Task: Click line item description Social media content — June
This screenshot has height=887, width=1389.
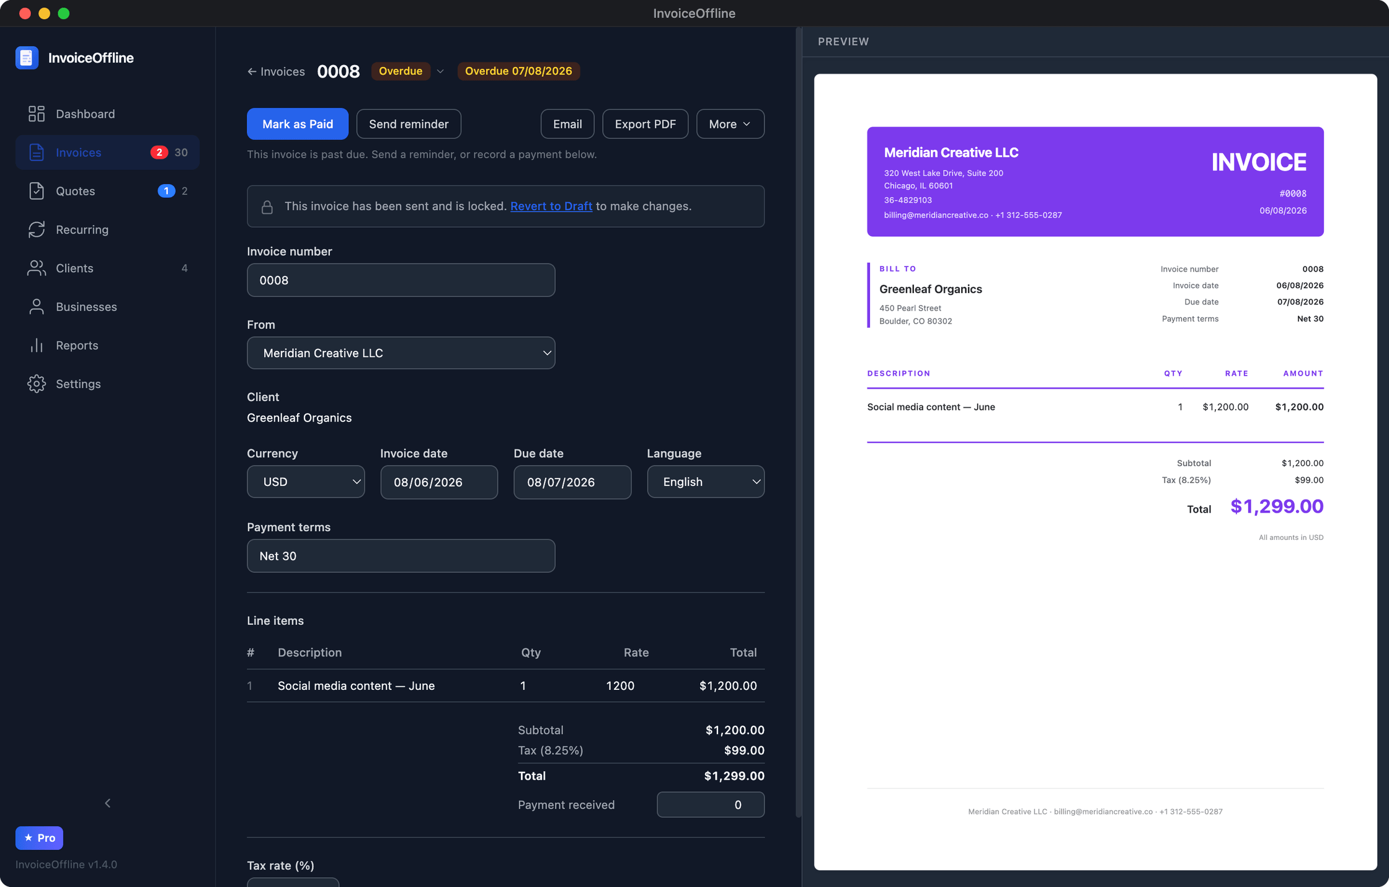Action: 356,686
